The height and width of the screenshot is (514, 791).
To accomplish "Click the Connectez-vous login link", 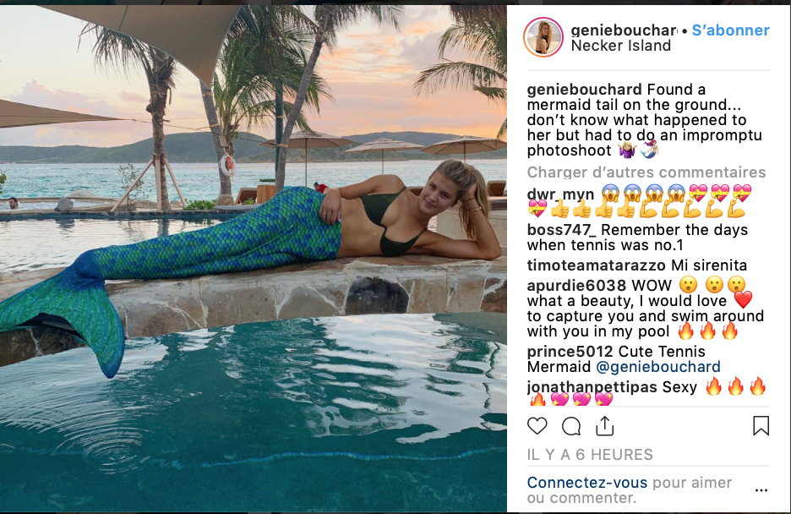I will click(587, 483).
